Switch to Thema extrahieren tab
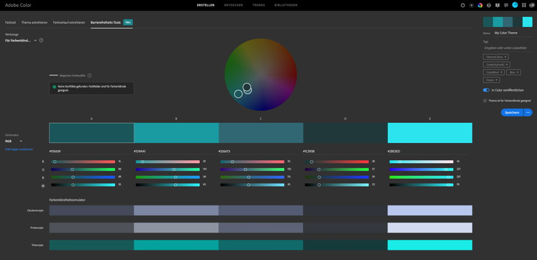Viewport: 537px width, 260px height. [34, 22]
